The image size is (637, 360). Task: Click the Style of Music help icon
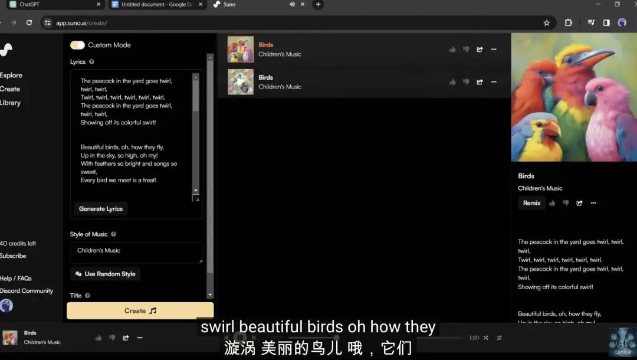pos(113,234)
